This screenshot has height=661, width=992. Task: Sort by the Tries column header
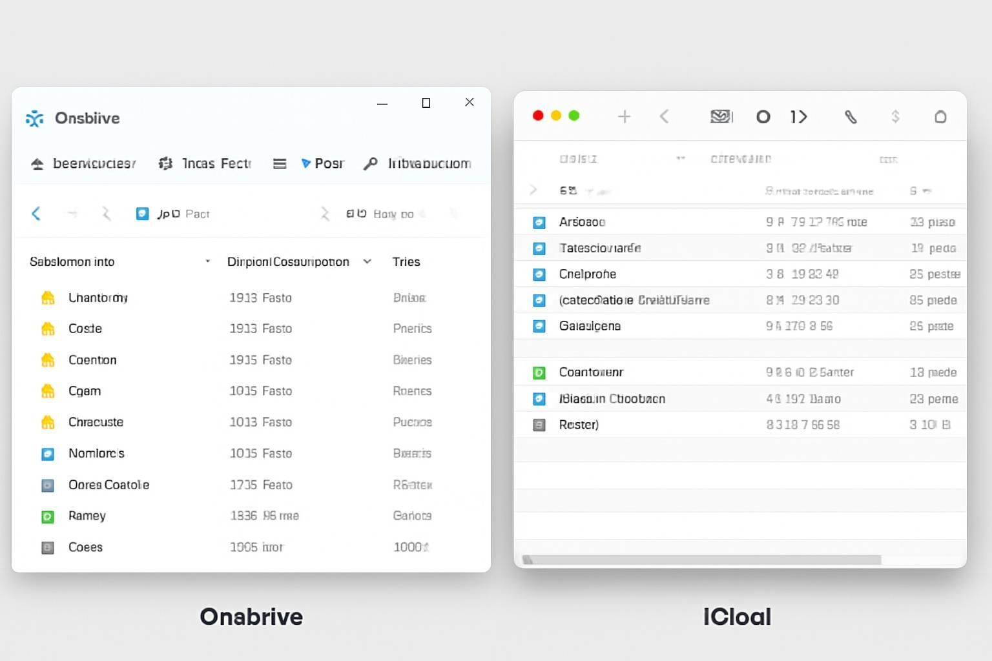click(x=406, y=261)
